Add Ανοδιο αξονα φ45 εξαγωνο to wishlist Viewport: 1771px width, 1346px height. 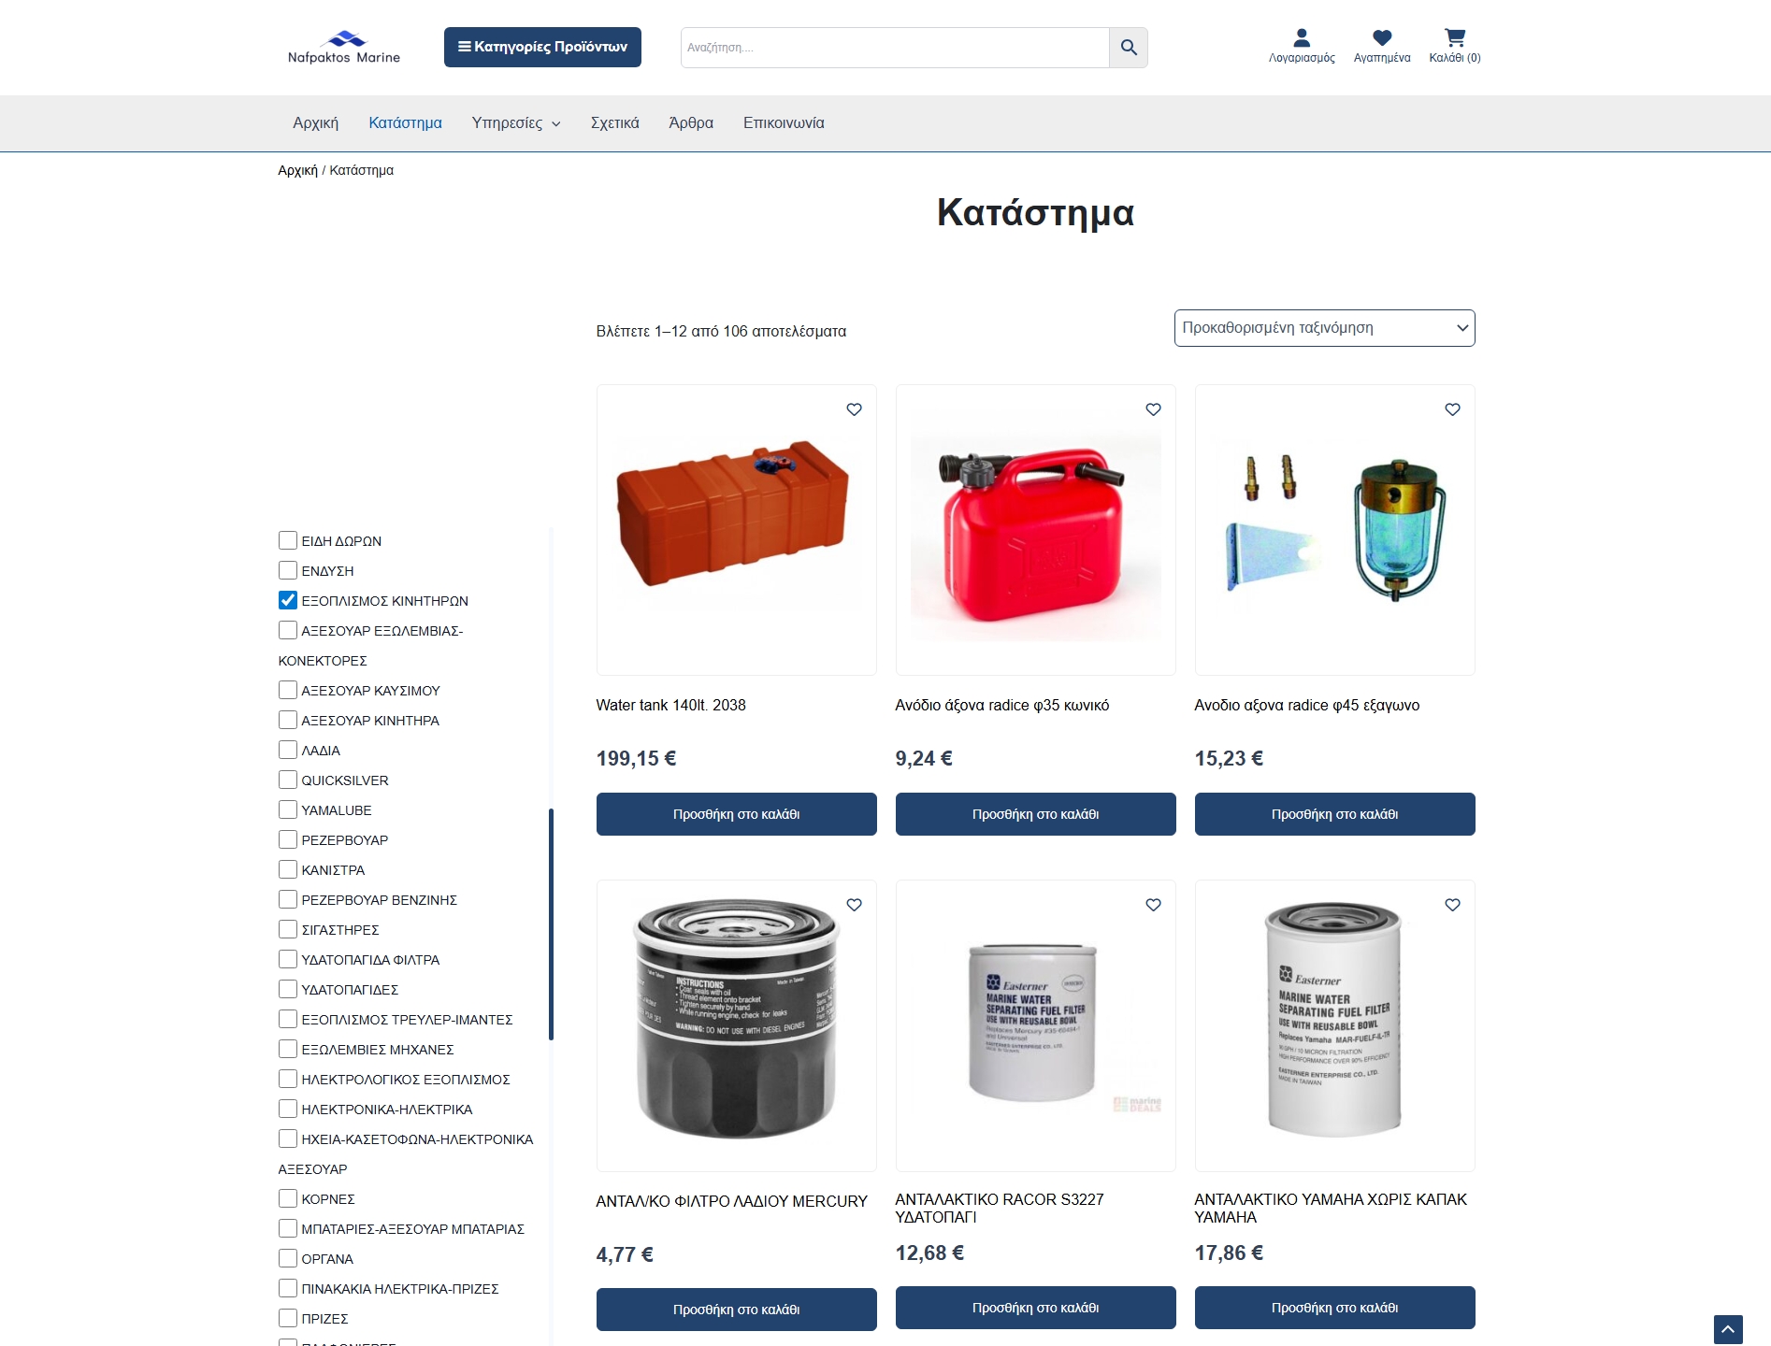1452,409
